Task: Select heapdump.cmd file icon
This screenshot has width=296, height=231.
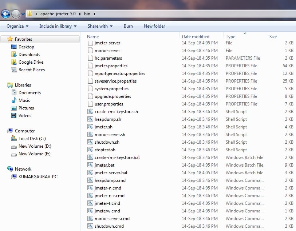Action: [x=90, y=180]
